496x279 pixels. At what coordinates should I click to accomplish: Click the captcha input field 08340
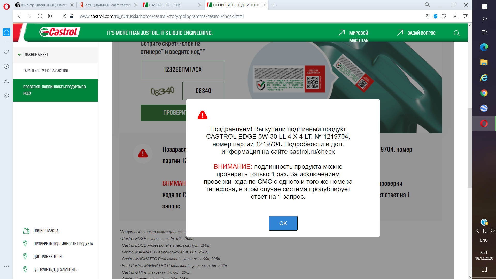[x=203, y=91]
